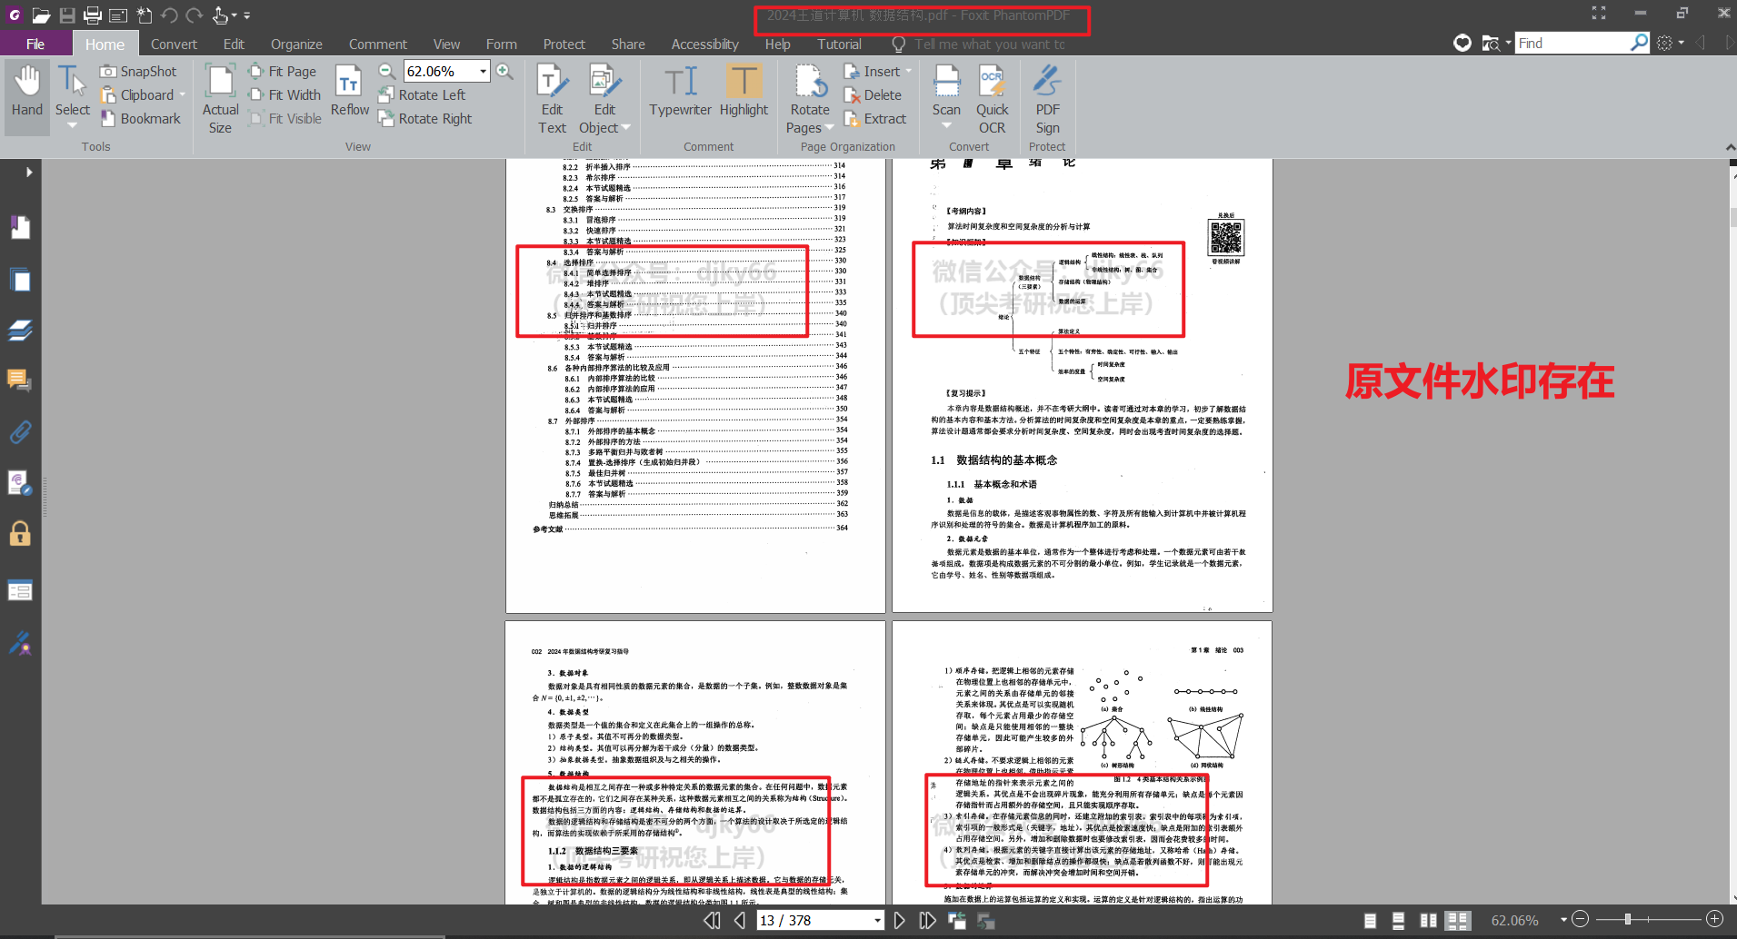
Task: Zoom in with the plus magnifier
Action: click(x=504, y=71)
